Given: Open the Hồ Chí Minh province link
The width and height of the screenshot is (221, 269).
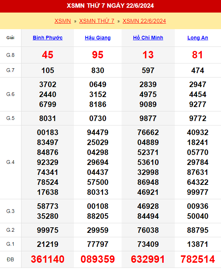Looking at the screenshot, I should click(x=148, y=38).
